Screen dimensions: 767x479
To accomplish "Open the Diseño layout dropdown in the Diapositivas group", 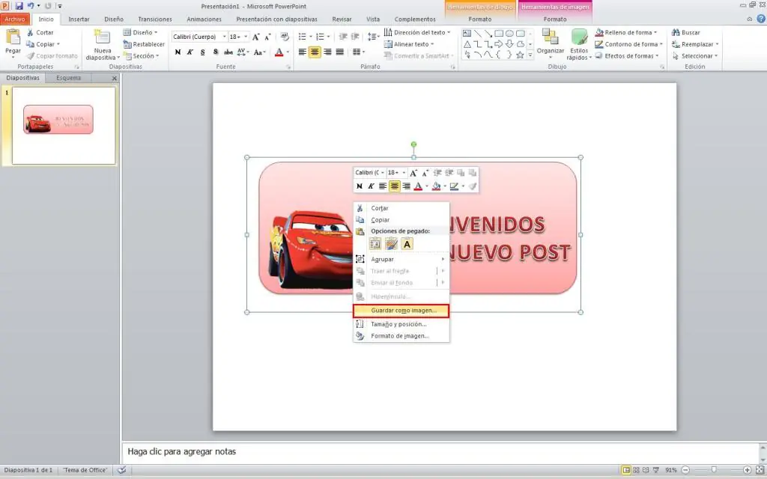I will (x=141, y=32).
